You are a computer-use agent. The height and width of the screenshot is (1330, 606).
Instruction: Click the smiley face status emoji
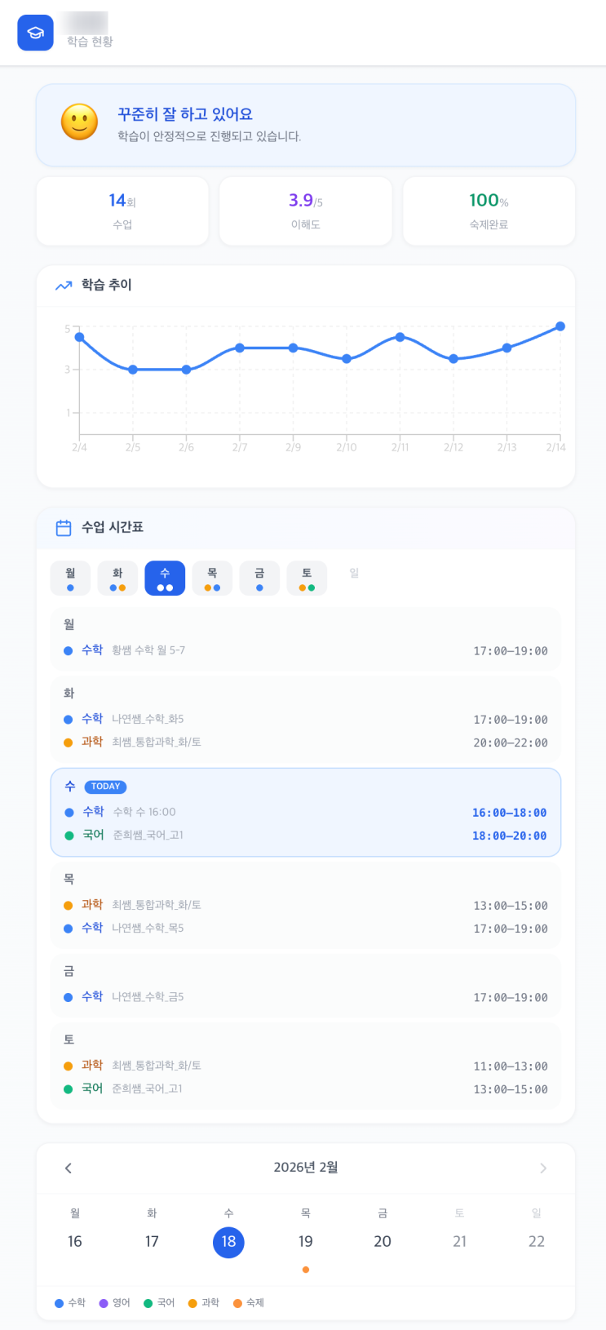tap(79, 122)
